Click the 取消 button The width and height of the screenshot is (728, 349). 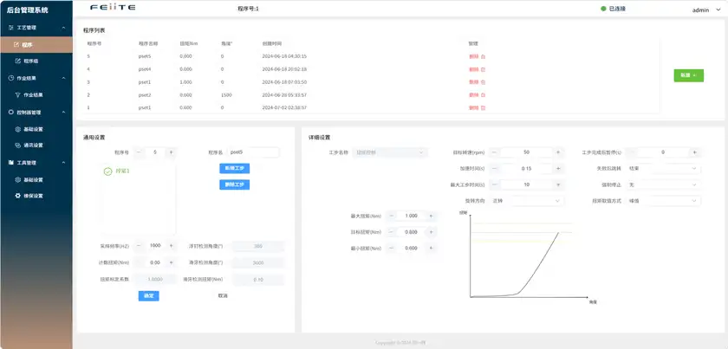point(223,295)
